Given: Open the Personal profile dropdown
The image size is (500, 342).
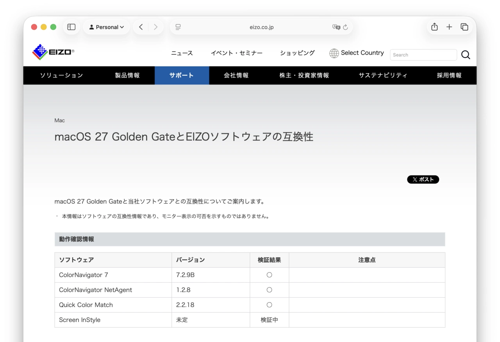Looking at the screenshot, I should 107,27.
